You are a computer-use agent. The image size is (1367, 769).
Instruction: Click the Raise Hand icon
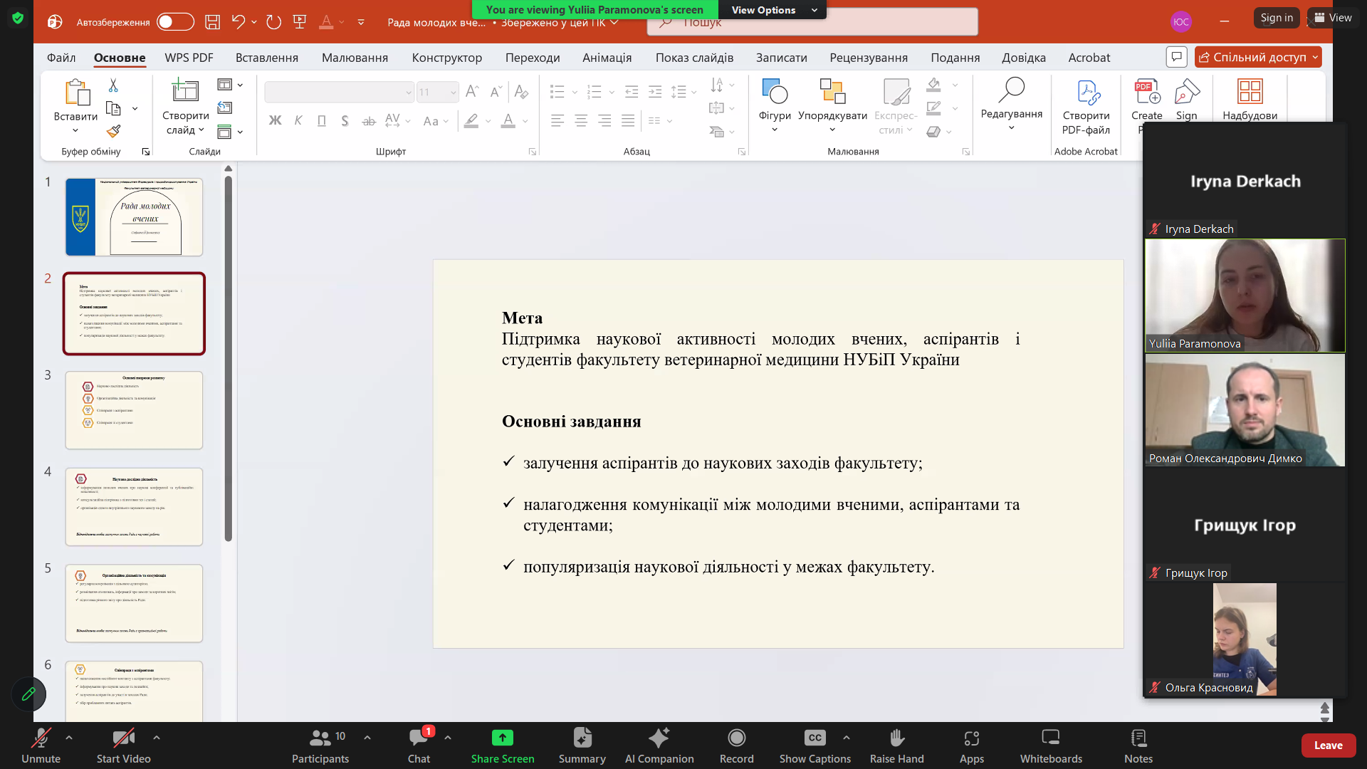point(896,738)
